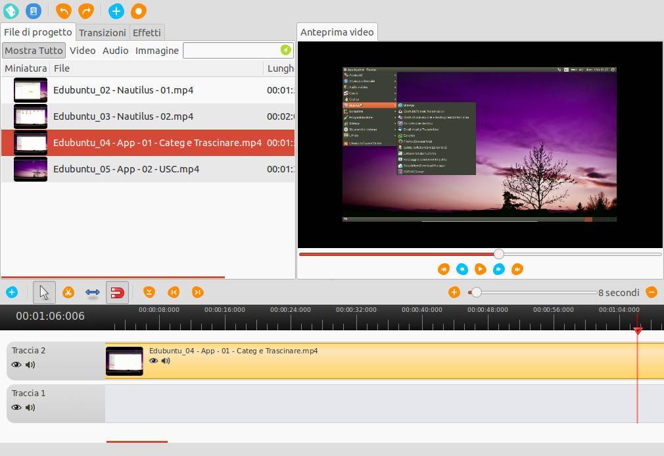Click the 00:01:06:006 timecode display
This screenshot has width=664, height=456.
pos(51,316)
